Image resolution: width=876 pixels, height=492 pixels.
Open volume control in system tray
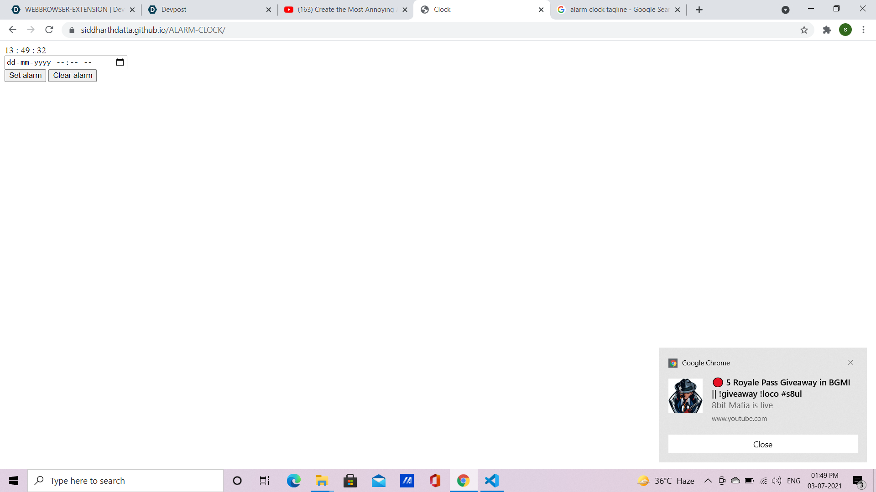[x=776, y=481]
